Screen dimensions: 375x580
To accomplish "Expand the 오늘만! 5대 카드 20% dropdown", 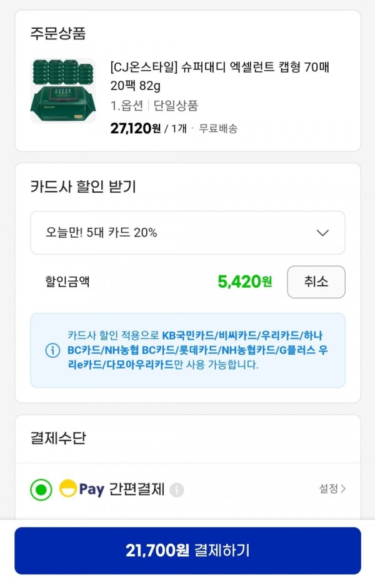I will 187,233.
